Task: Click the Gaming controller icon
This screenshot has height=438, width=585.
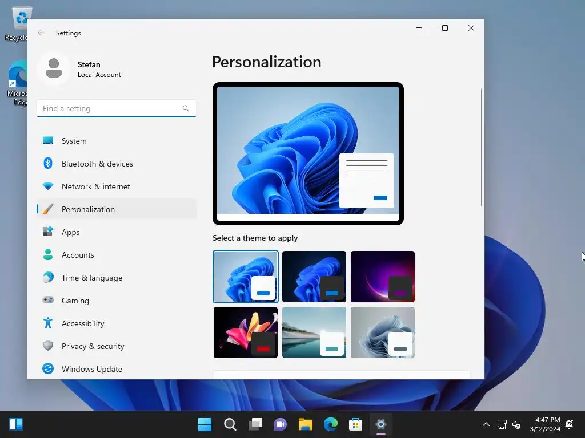Action: coord(48,300)
